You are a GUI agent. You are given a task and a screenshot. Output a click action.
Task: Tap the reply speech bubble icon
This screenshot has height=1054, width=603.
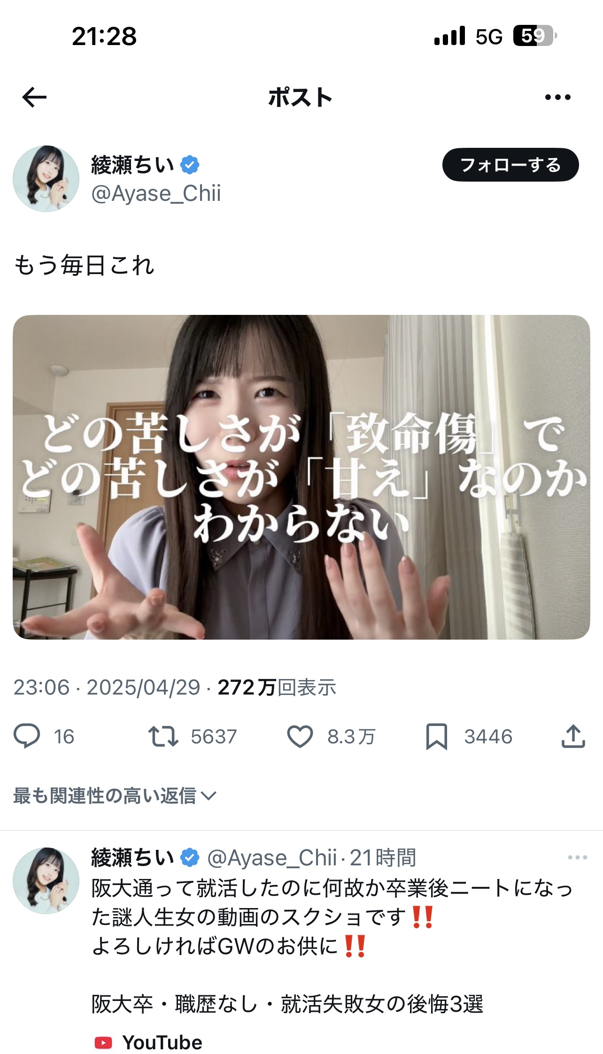point(27,736)
